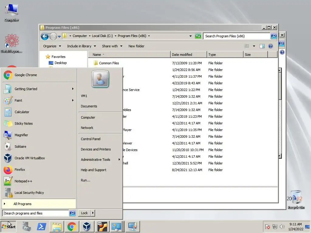Change view with the view icon
Screen dimensions: 311x233
(247, 46)
